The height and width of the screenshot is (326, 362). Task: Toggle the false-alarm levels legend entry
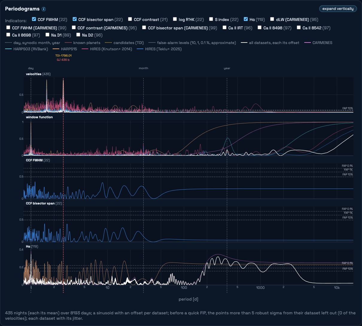192,43
